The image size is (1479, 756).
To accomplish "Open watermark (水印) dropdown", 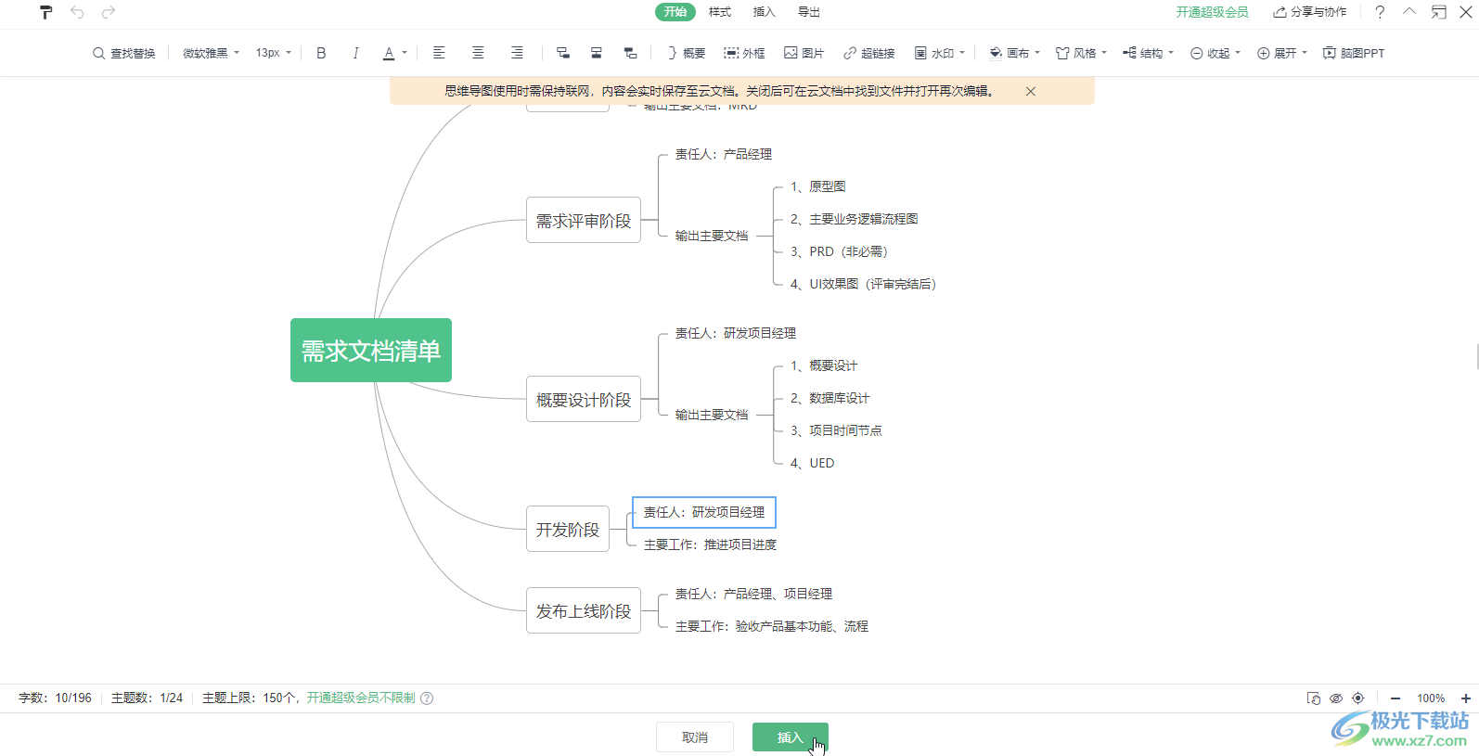I will click(x=939, y=53).
